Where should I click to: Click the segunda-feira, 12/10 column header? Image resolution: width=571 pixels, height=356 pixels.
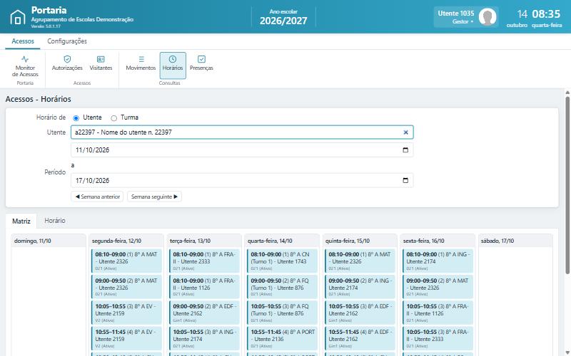(x=126, y=241)
